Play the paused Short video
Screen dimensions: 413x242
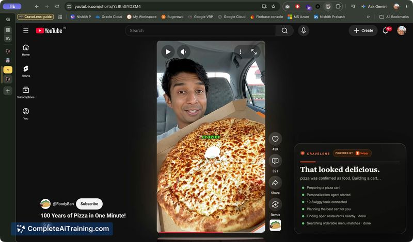(x=168, y=52)
